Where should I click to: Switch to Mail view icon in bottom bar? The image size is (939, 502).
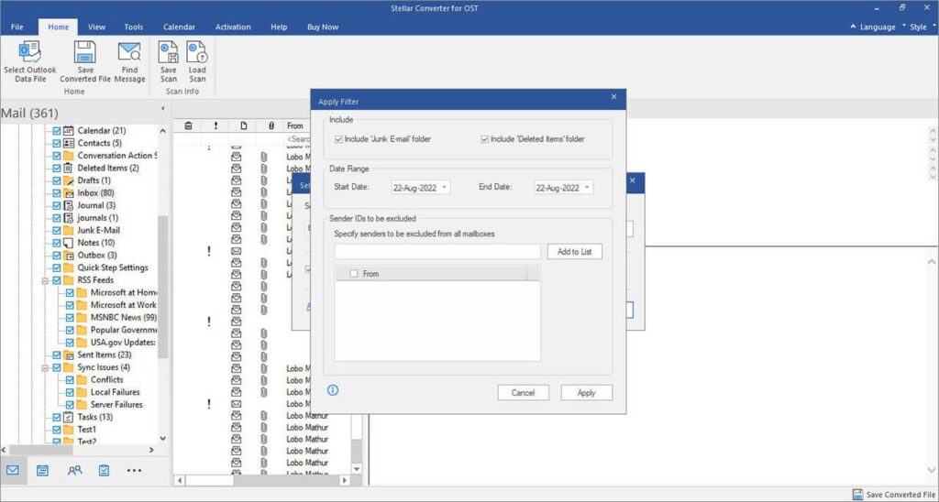13,470
